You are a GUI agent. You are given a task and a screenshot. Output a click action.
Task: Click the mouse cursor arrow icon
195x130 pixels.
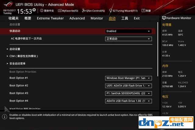click(6, 109)
